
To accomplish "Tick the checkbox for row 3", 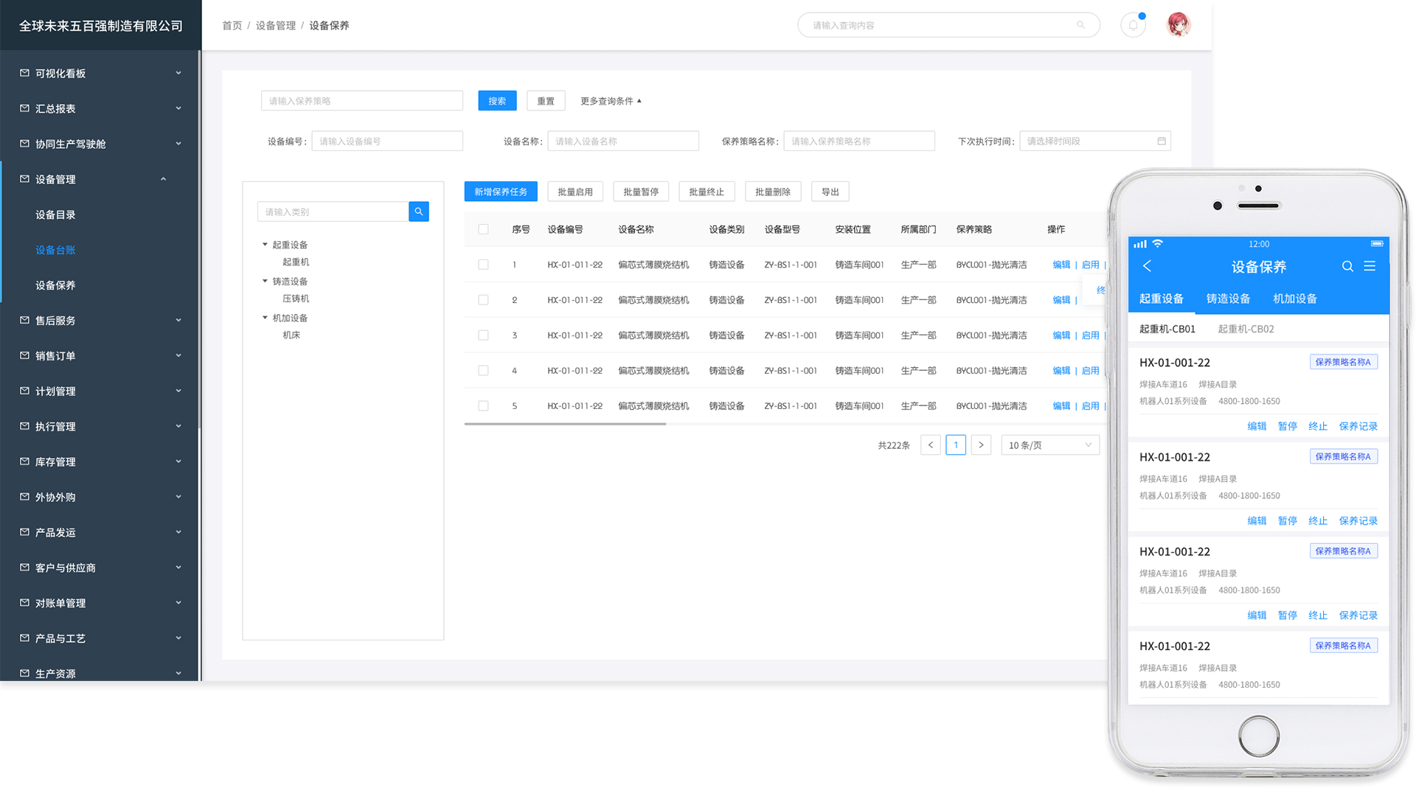I will pos(483,335).
